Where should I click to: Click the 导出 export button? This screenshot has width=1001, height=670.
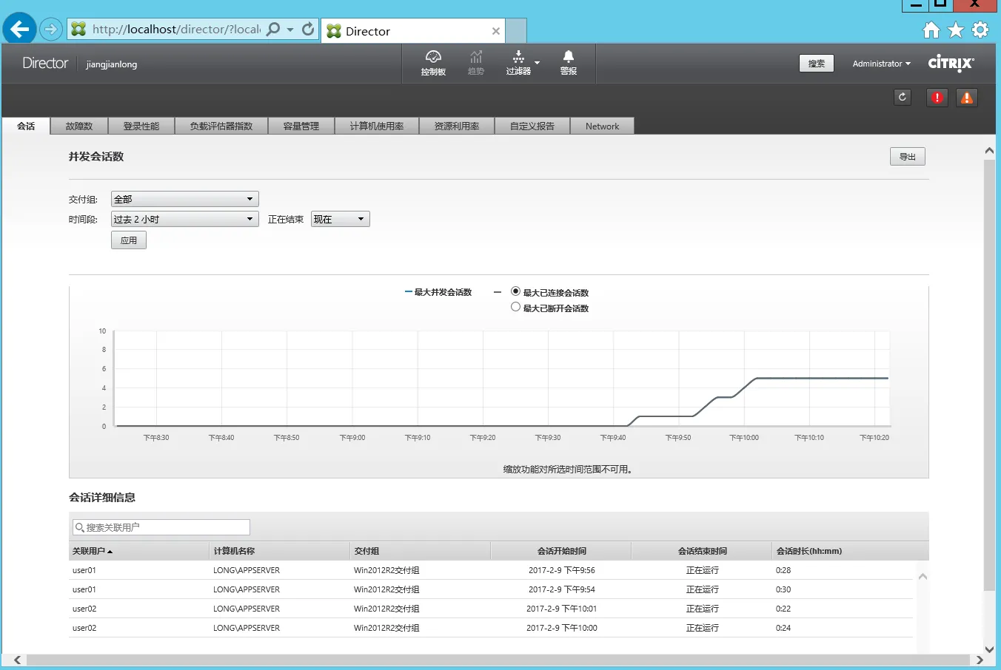[908, 156]
